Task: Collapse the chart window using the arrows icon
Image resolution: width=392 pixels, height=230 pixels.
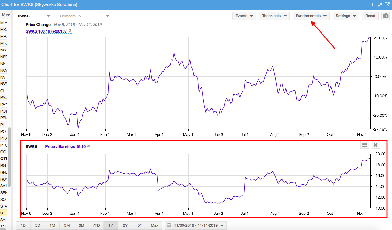Action: [x=380, y=5]
